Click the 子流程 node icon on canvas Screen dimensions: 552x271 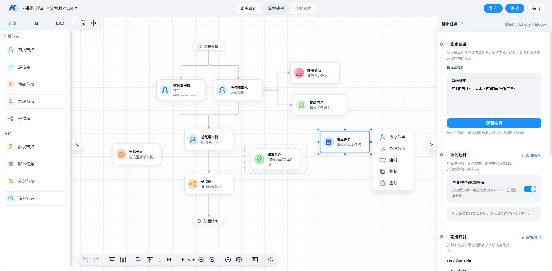193,184
